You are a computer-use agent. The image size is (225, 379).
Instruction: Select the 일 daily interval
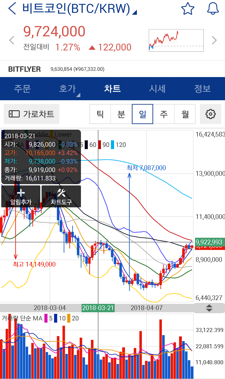click(x=142, y=114)
